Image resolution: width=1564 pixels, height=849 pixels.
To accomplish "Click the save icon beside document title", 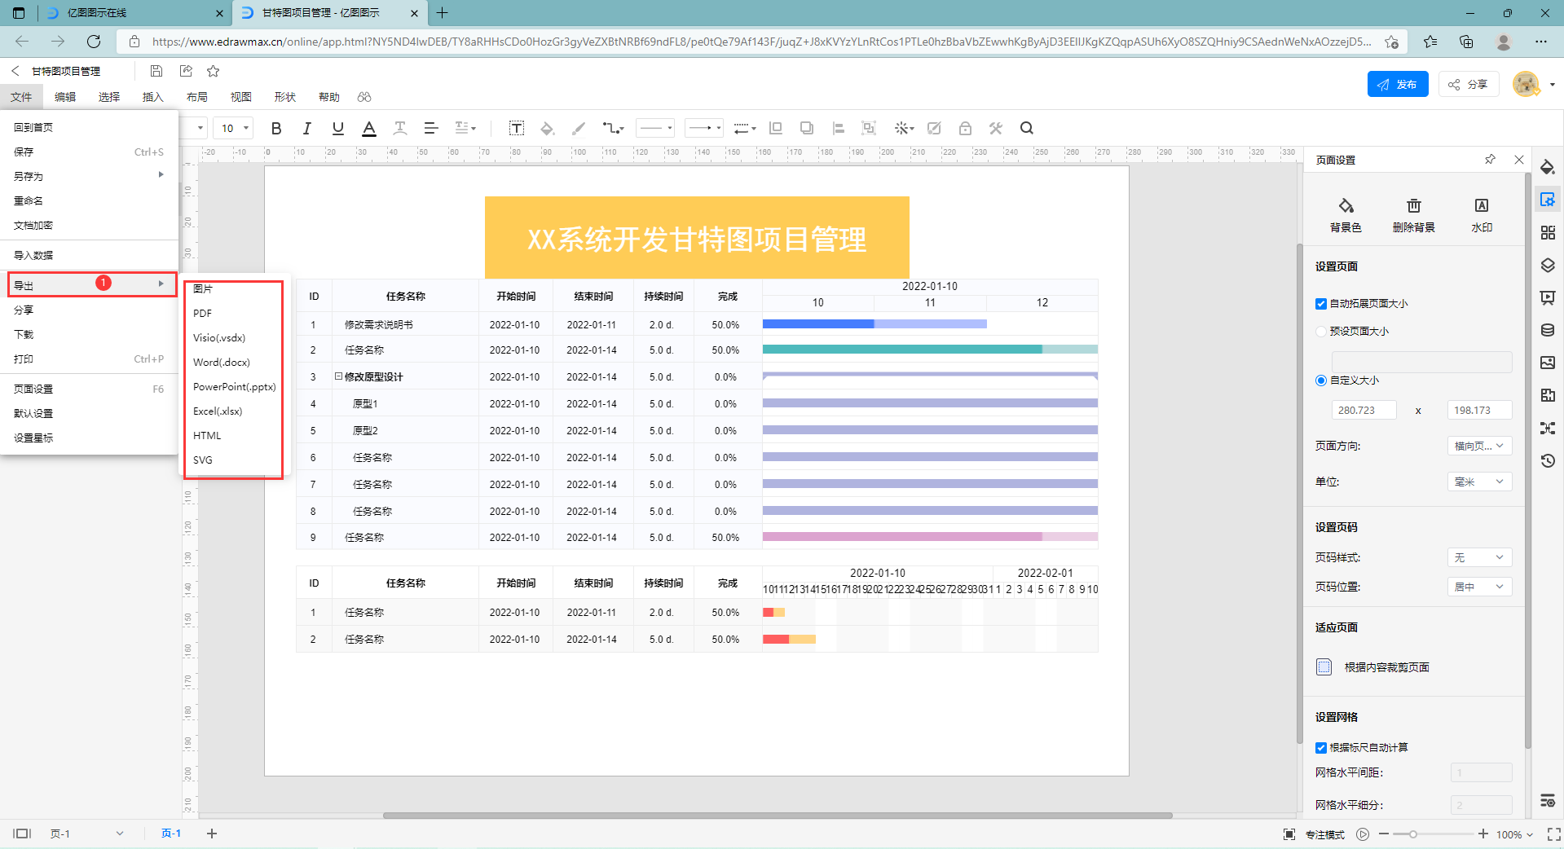I will click(156, 71).
